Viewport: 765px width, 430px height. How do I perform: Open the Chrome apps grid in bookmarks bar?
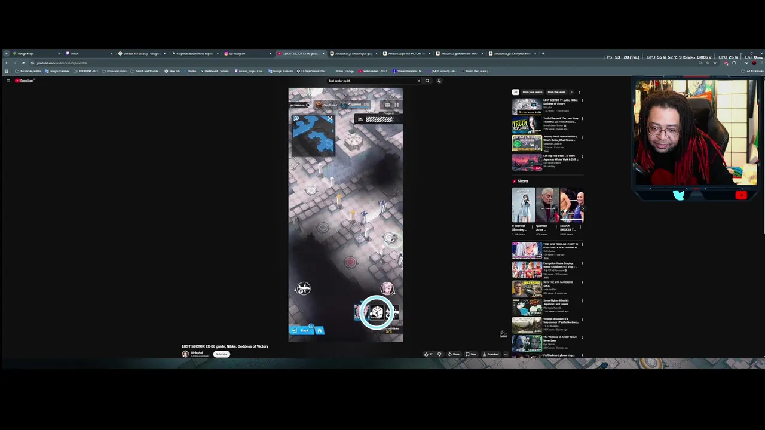7,71
